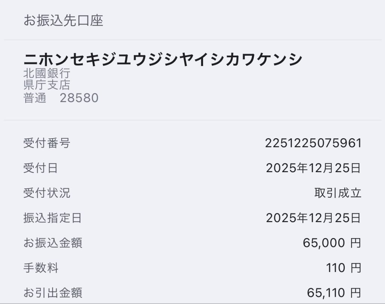The image size is (385, 304).
Task: Select the transfer amount 65,000 円
Action: point(332,243)
